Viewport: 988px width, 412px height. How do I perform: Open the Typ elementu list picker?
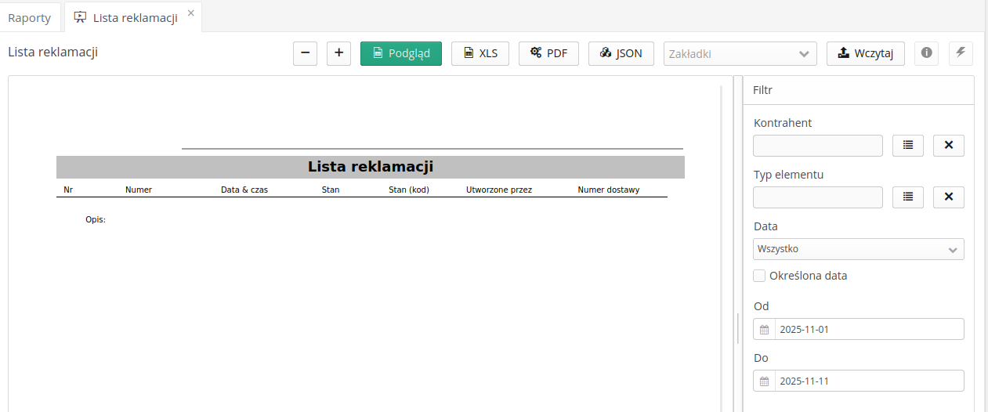[x=907, y=197]
